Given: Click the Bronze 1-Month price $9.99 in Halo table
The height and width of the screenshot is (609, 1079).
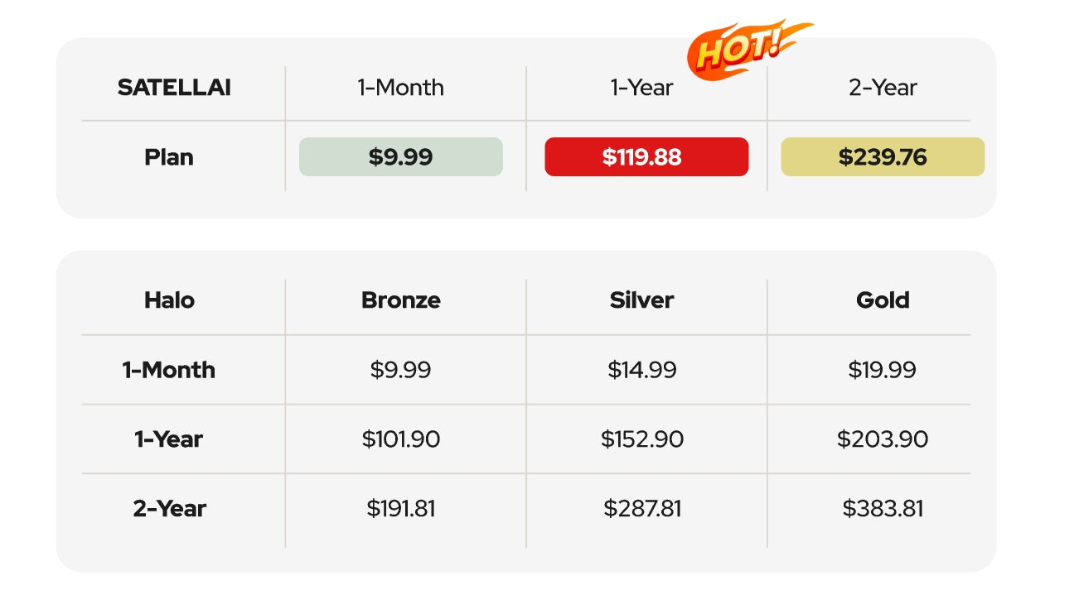Looking at the screenshot, I should (x=401, y=370).
